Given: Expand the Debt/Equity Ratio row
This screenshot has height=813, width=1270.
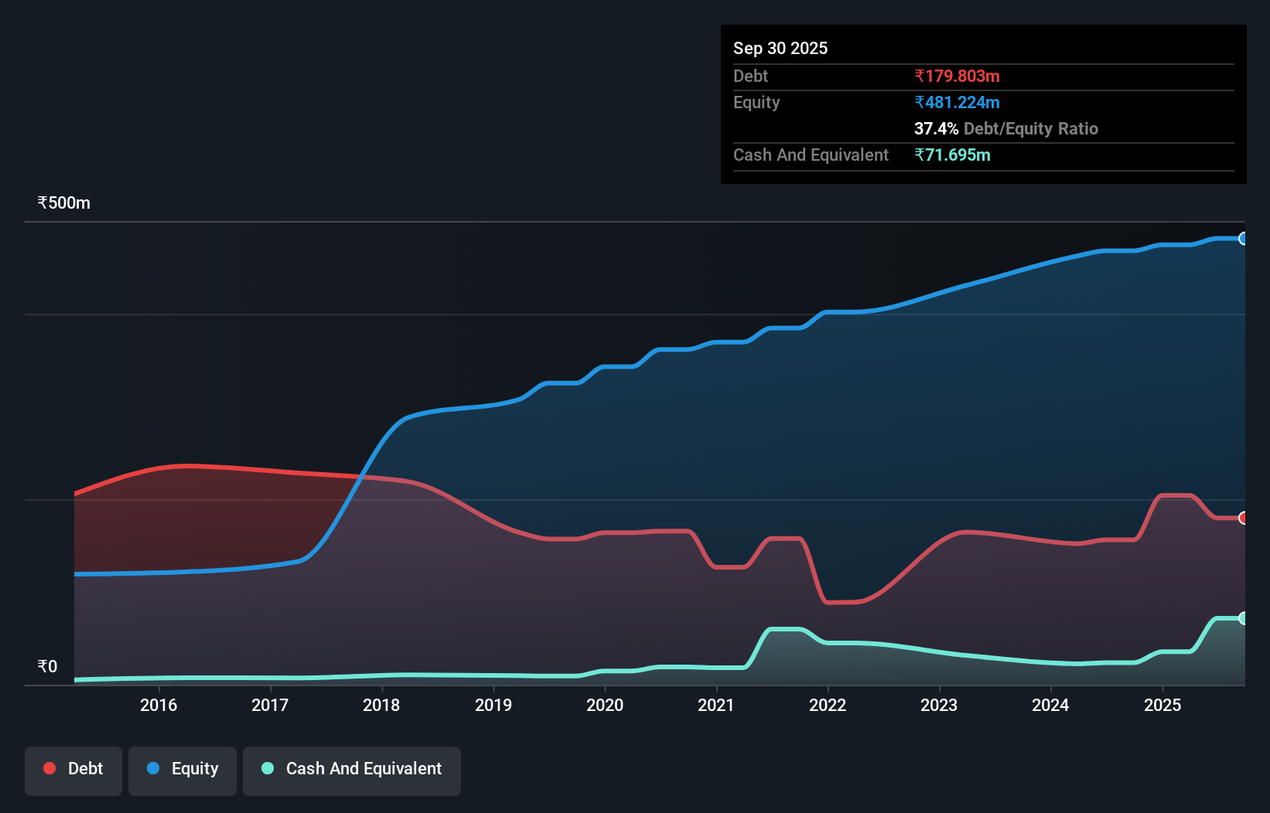Looking at the screenshot, I should 1006,128.
